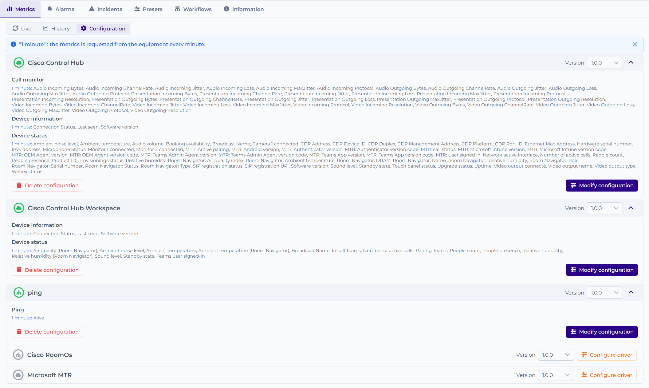Open Cisco RoomOs version dropdown
Image resolution: width=649 pixels, height=388 pixels.
pyautogui.click(x=556, y=355)
